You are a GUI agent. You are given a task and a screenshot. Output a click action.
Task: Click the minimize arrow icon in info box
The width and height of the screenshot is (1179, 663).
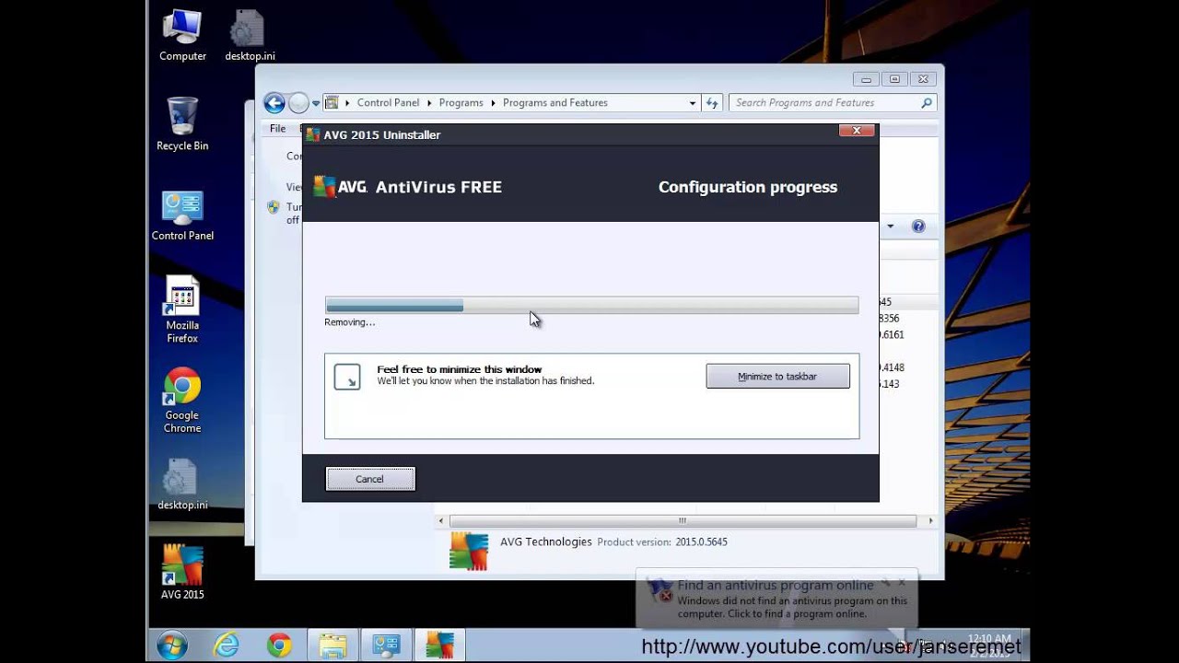[347, 377]
